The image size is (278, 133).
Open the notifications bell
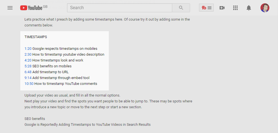pos(249,8)
